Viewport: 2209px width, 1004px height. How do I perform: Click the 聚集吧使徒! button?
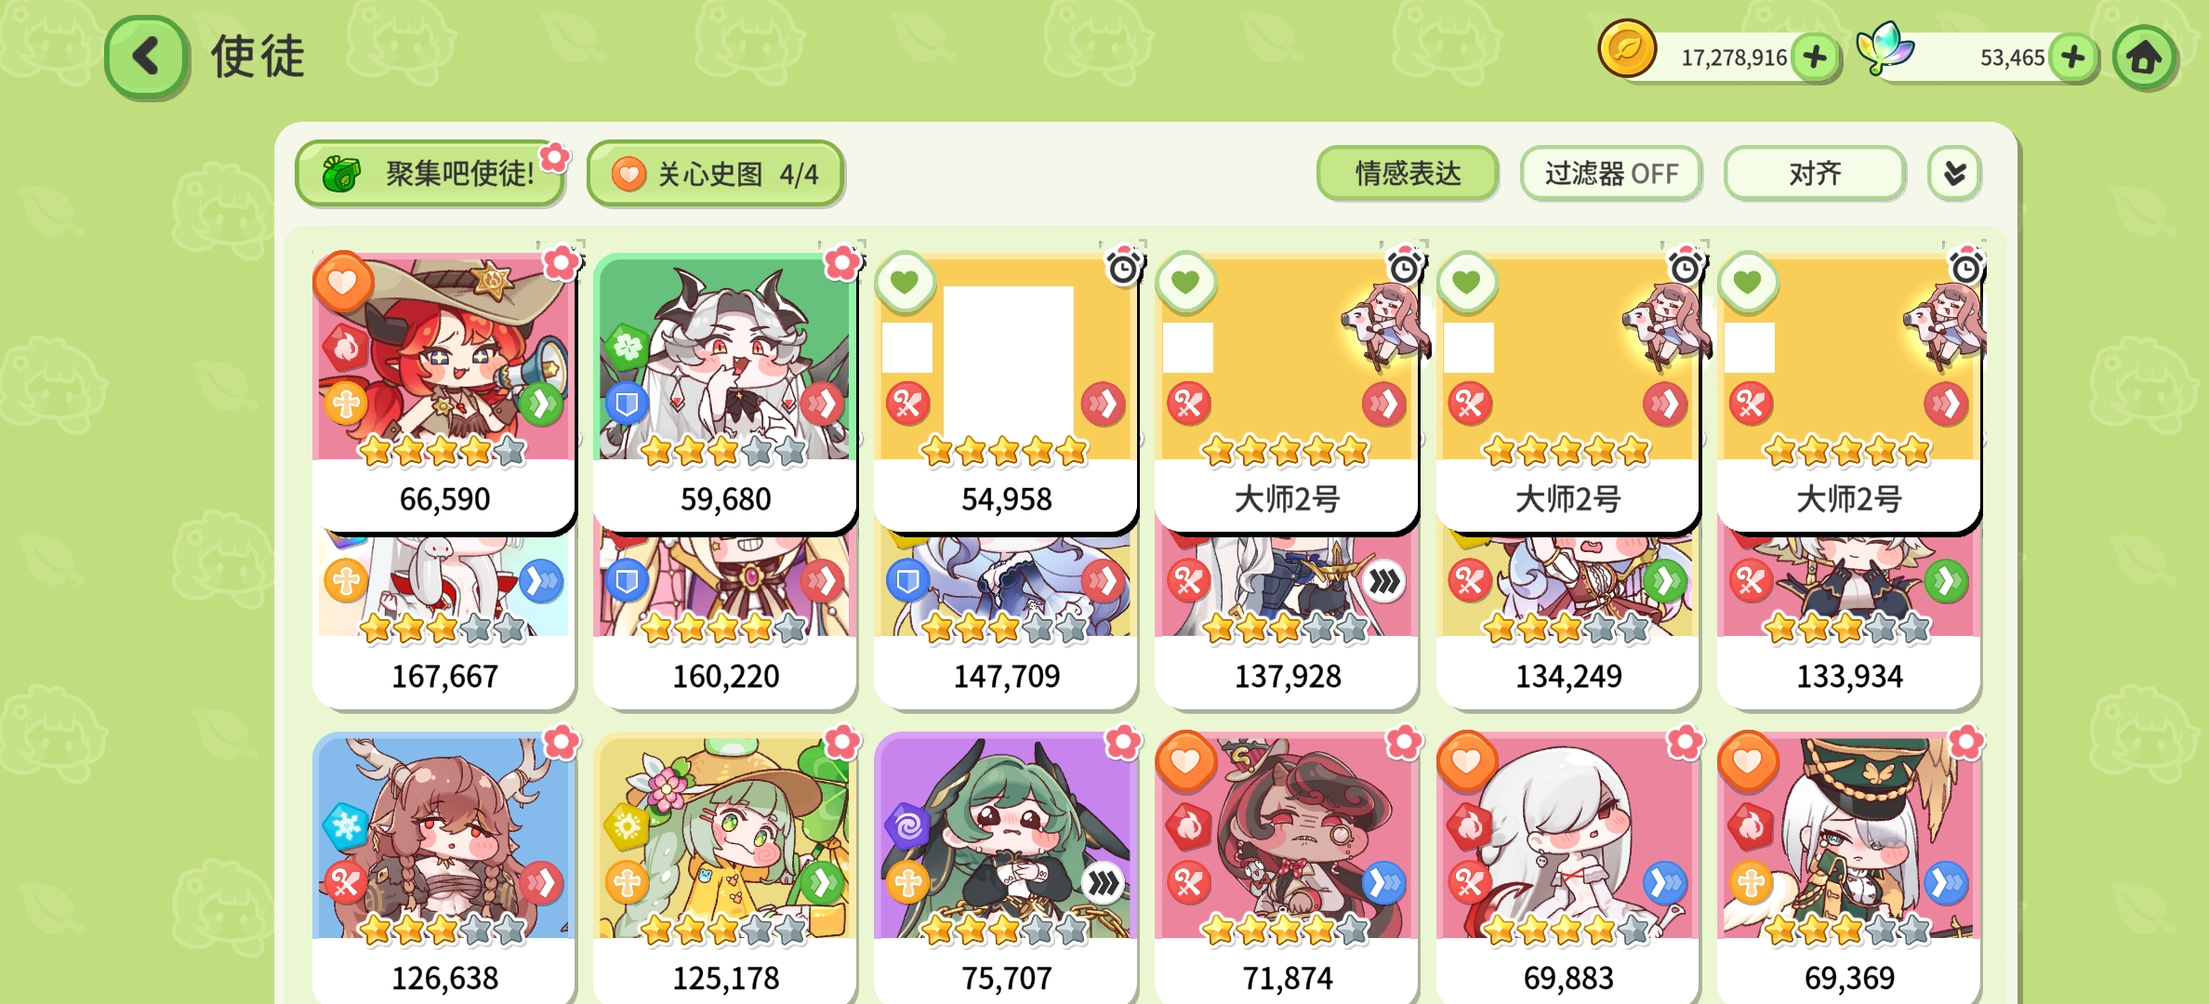[430, 173]
